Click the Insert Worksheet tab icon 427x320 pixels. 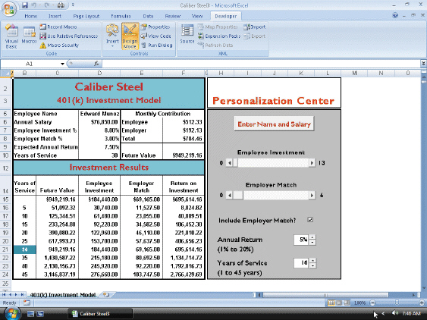[x=106, y=295]
